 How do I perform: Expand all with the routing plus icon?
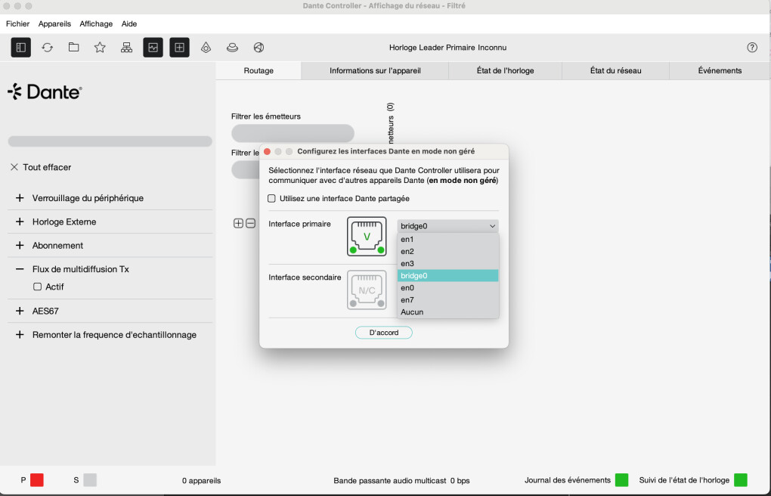[238, 223]
